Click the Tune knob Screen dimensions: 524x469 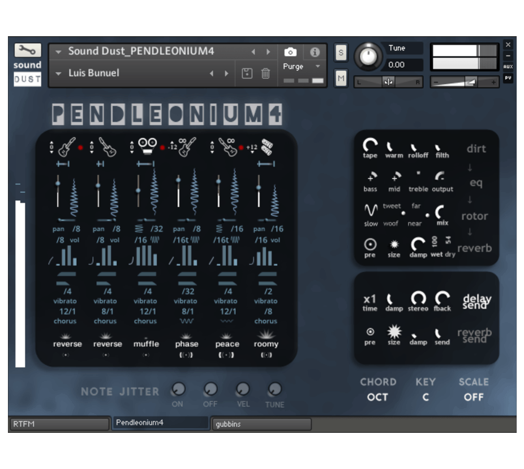(x=368, y=56)
